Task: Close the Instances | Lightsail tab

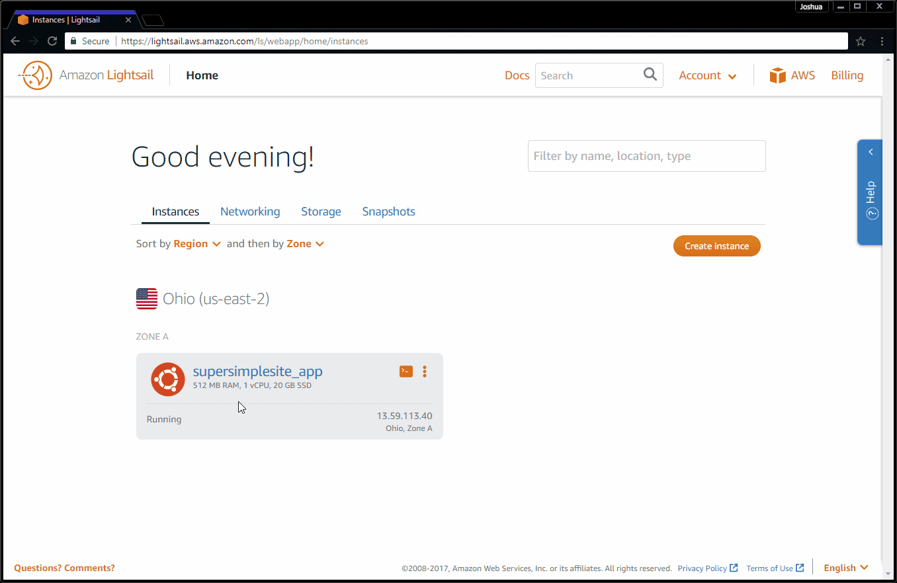Action: point(128,20)
